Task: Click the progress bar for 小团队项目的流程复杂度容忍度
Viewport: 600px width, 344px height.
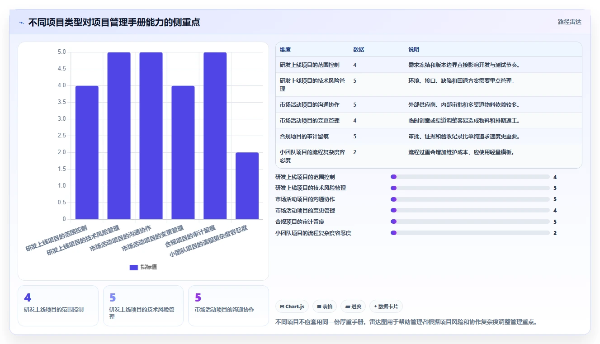Action: click(470, 233)
